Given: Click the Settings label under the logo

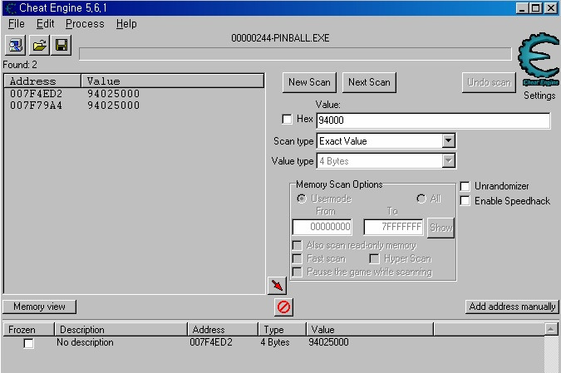Looking at the screenshot, I should 539,96.
